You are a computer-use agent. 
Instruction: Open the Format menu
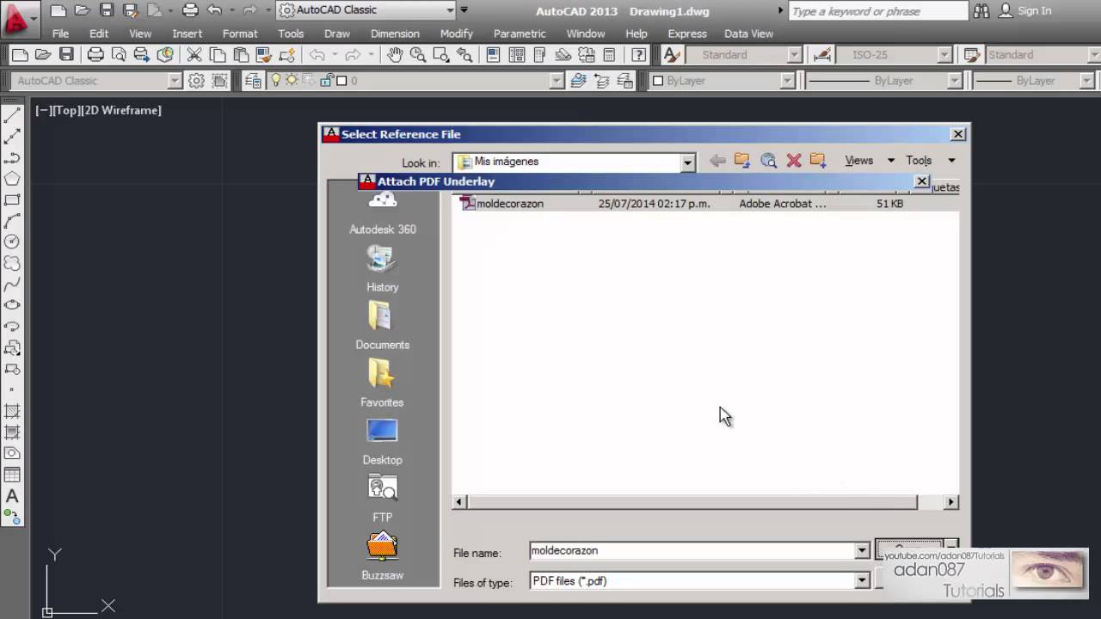pos(240,34)
